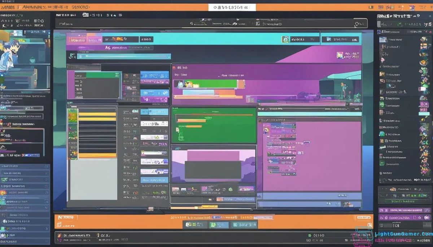Click the green circular icon in right panel header

[x=399, y=24]
